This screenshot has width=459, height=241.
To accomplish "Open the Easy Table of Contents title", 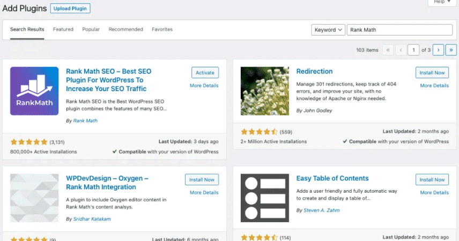I will [332, 178].
